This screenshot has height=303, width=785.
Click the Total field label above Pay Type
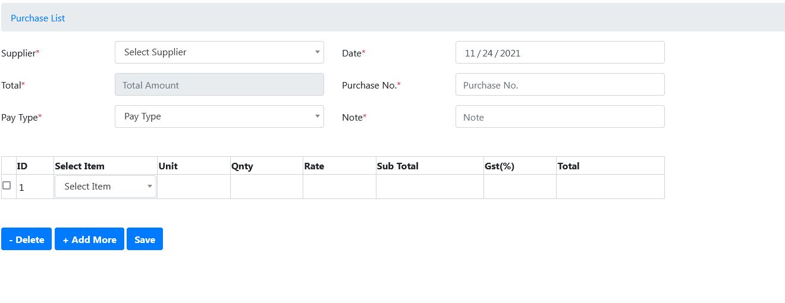pyautogui.click(x=13, y=85)
